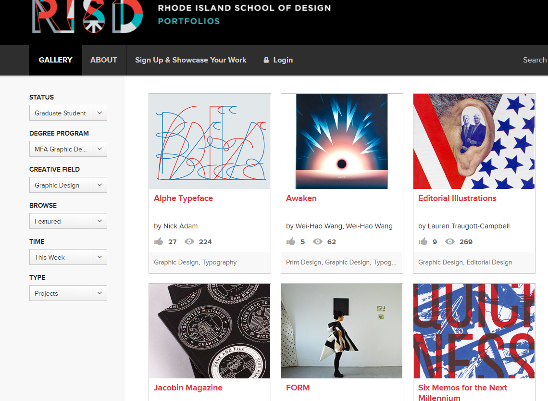This screenshot has height=401, width=548.
Task: Open the Jacobin Magazine project title link
Action: tap(188, 388)
